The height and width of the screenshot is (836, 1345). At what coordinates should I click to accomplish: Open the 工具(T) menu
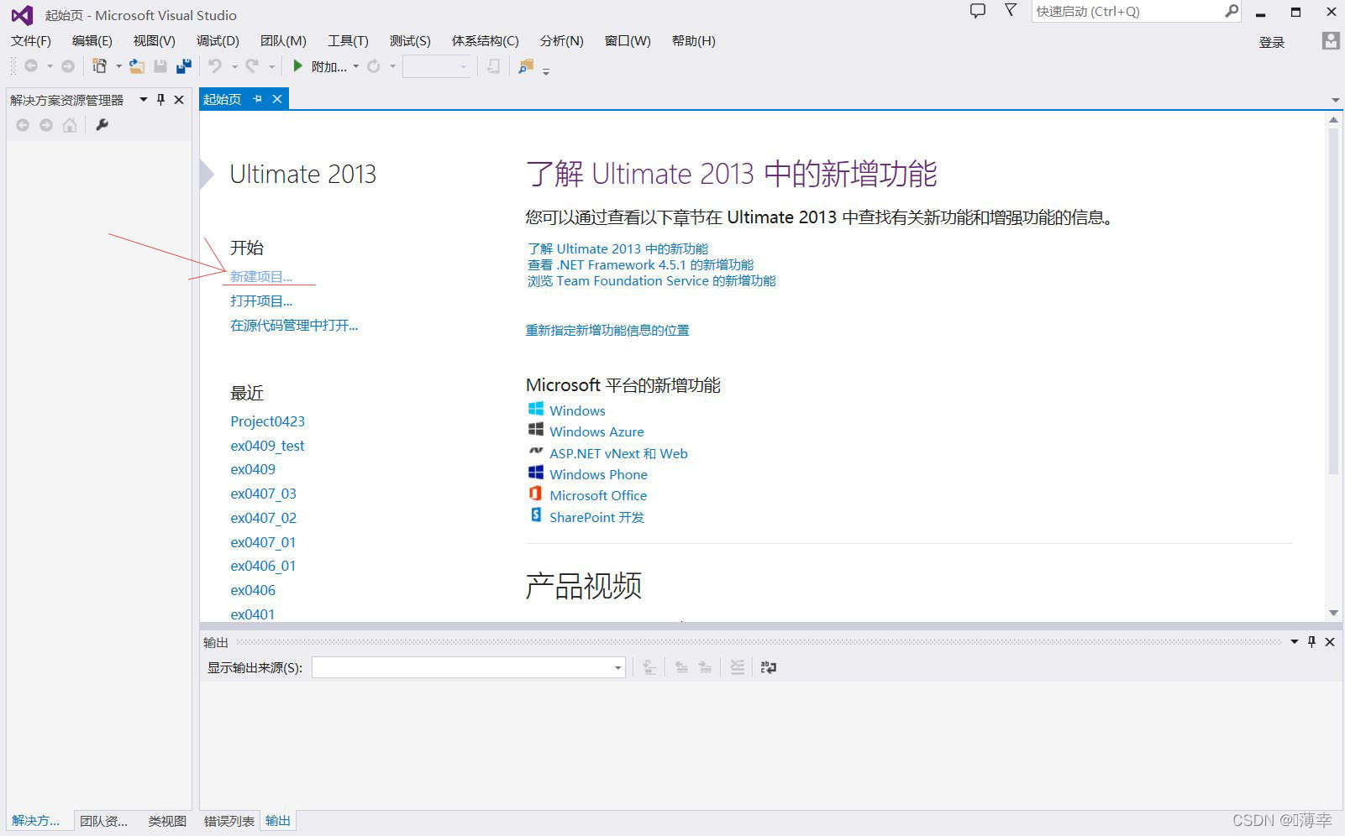[347, 40]
